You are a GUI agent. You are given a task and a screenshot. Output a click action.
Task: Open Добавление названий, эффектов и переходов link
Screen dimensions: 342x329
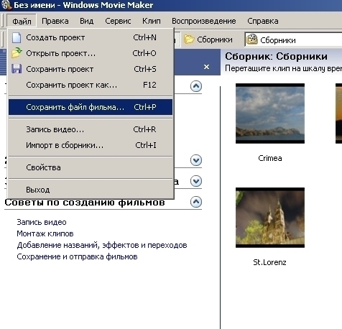[x=102, y=245]
